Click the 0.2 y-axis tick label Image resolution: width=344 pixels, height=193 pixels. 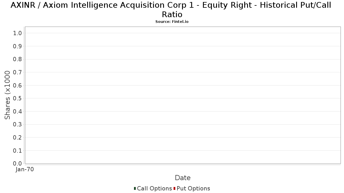click(17, 138)
